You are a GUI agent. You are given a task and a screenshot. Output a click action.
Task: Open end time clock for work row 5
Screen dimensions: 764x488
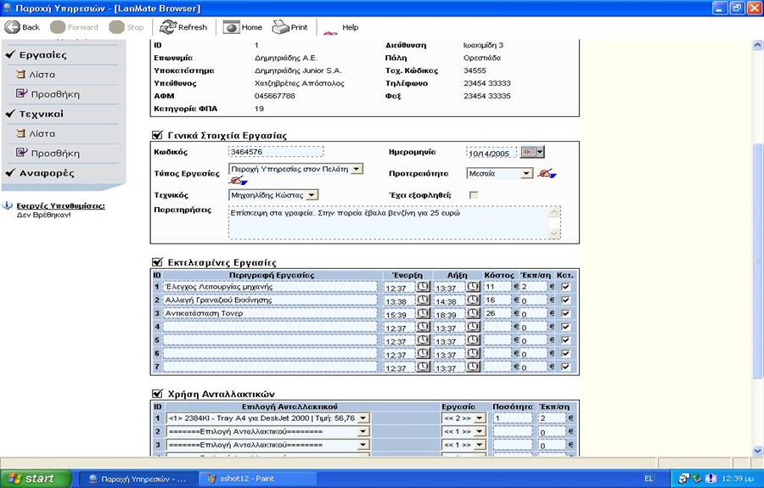pyautogui.click(x=473, y=339)
